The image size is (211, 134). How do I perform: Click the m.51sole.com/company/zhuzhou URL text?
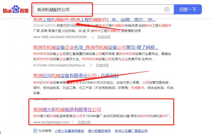tap(60, 65)
